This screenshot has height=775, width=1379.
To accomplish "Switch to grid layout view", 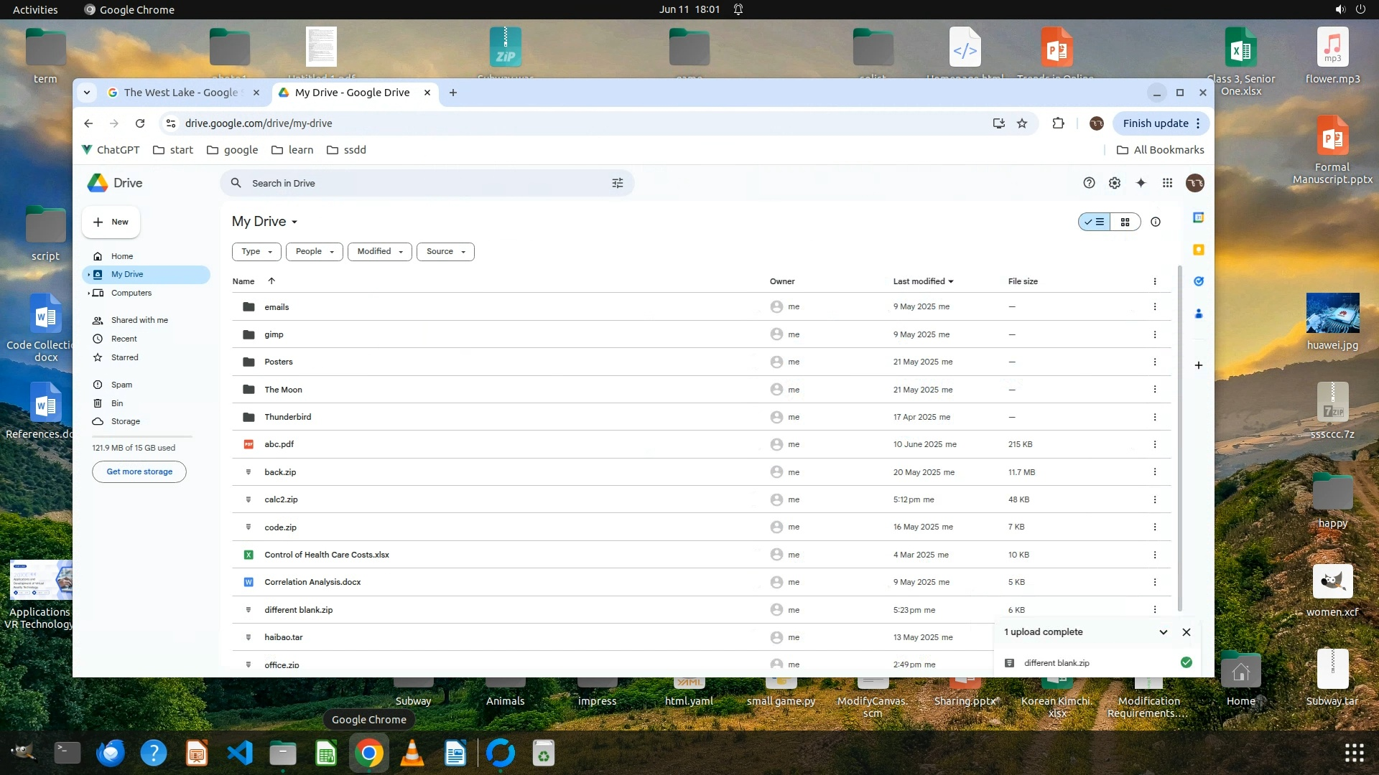I will (1125, 222).
